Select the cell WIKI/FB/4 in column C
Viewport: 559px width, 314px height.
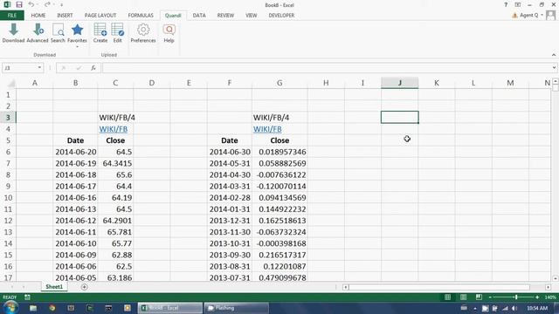coord(115,118)
